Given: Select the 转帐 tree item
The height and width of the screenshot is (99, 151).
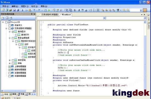Looking at the screenshot, I should (x=20, y=63).
